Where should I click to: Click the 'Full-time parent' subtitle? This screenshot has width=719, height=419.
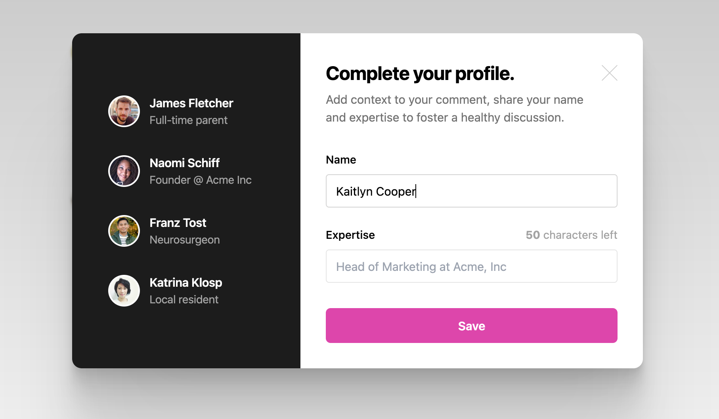189,120
